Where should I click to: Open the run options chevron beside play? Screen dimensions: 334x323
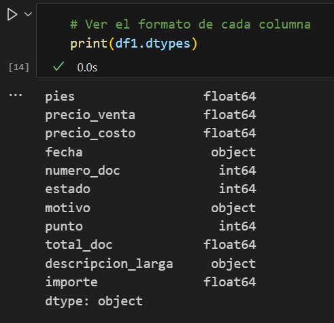28,14
